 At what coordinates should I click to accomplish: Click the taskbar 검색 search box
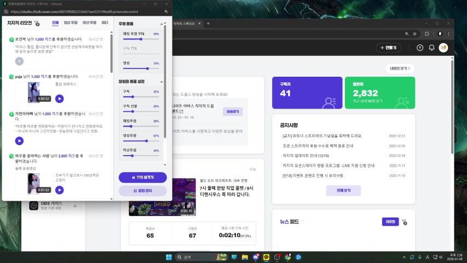201,257
